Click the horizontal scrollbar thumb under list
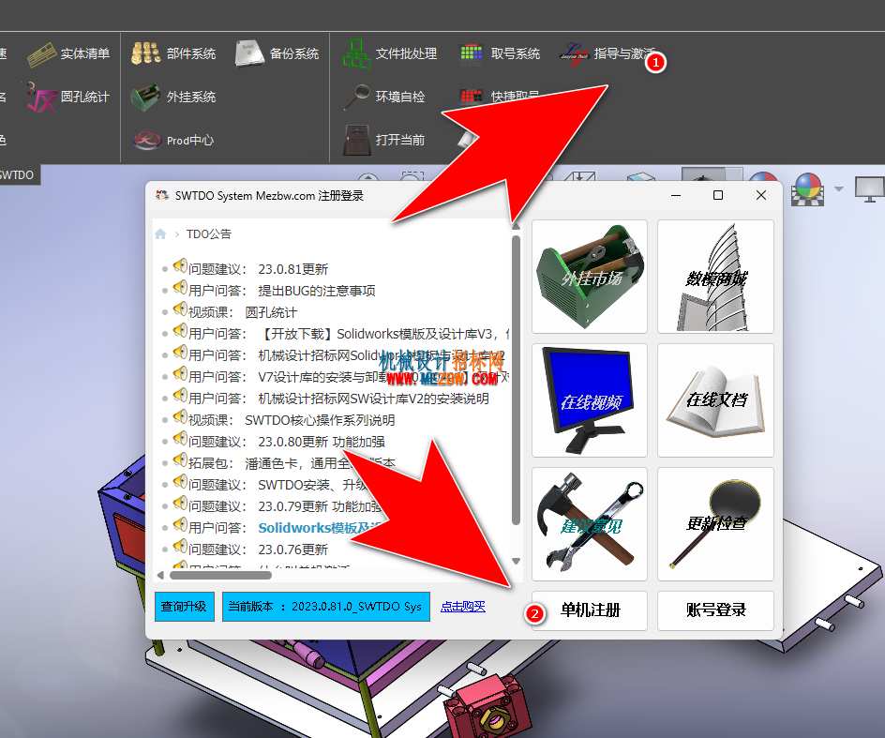This screenshot has height=738, width=885. click(x=220, y=576)
